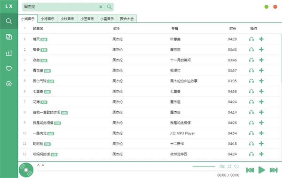
Task: Add 七里香 to a list with plus
Action: [x=261, y=91]
